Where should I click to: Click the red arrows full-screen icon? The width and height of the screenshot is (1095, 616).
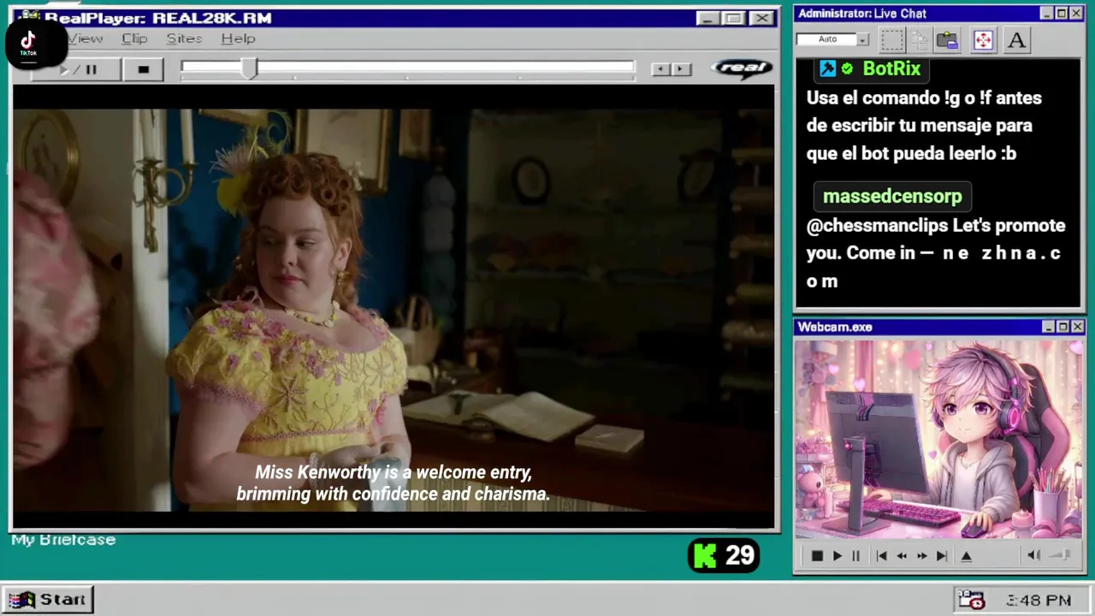(983, 40)
